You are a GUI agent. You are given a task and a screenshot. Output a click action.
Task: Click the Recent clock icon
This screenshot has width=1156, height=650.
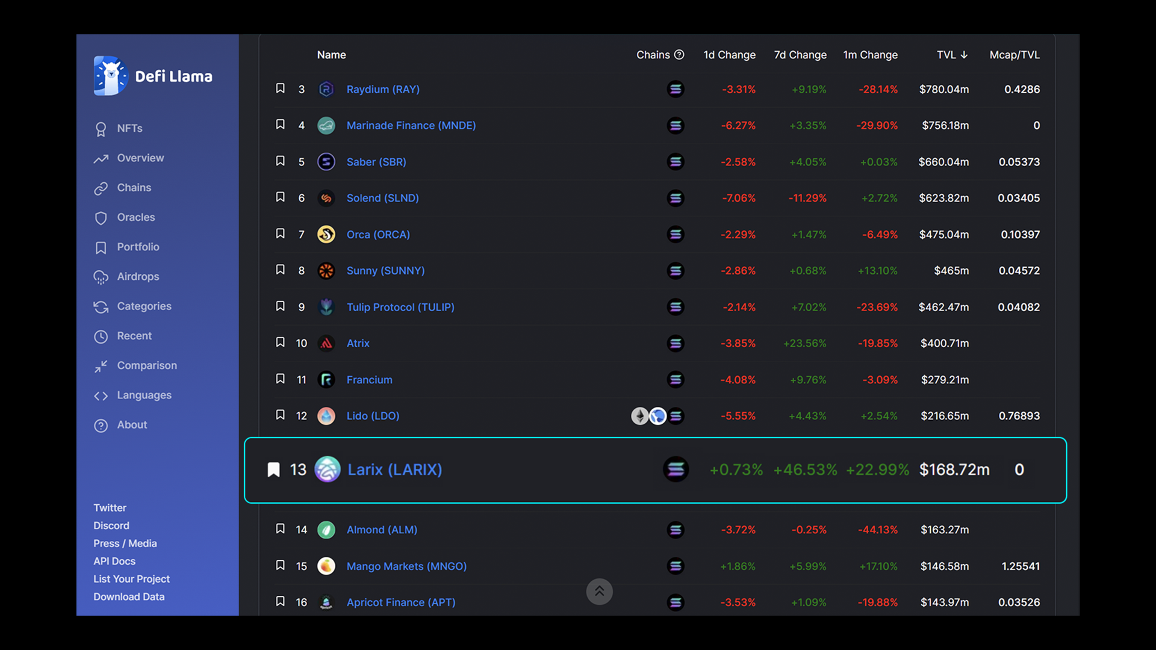click(101, 336)
